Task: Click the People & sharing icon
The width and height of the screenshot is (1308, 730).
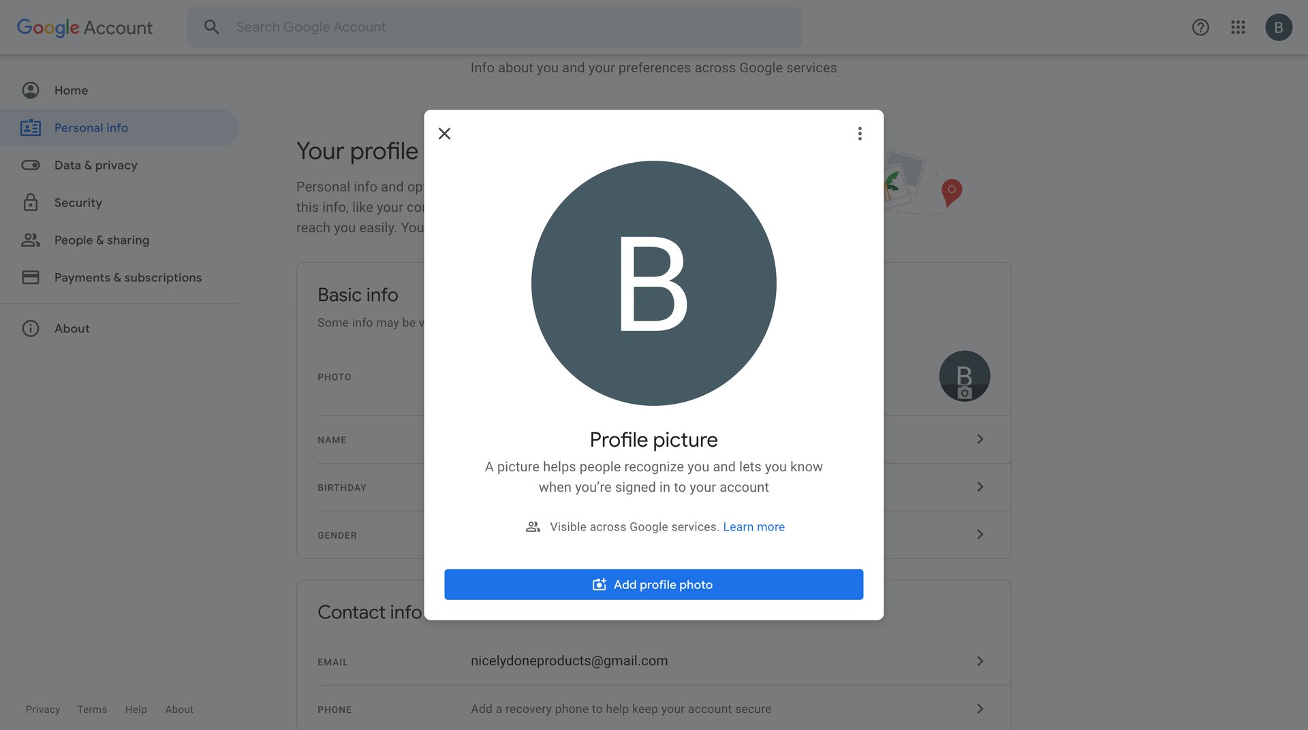Action: tap(31, 240)
